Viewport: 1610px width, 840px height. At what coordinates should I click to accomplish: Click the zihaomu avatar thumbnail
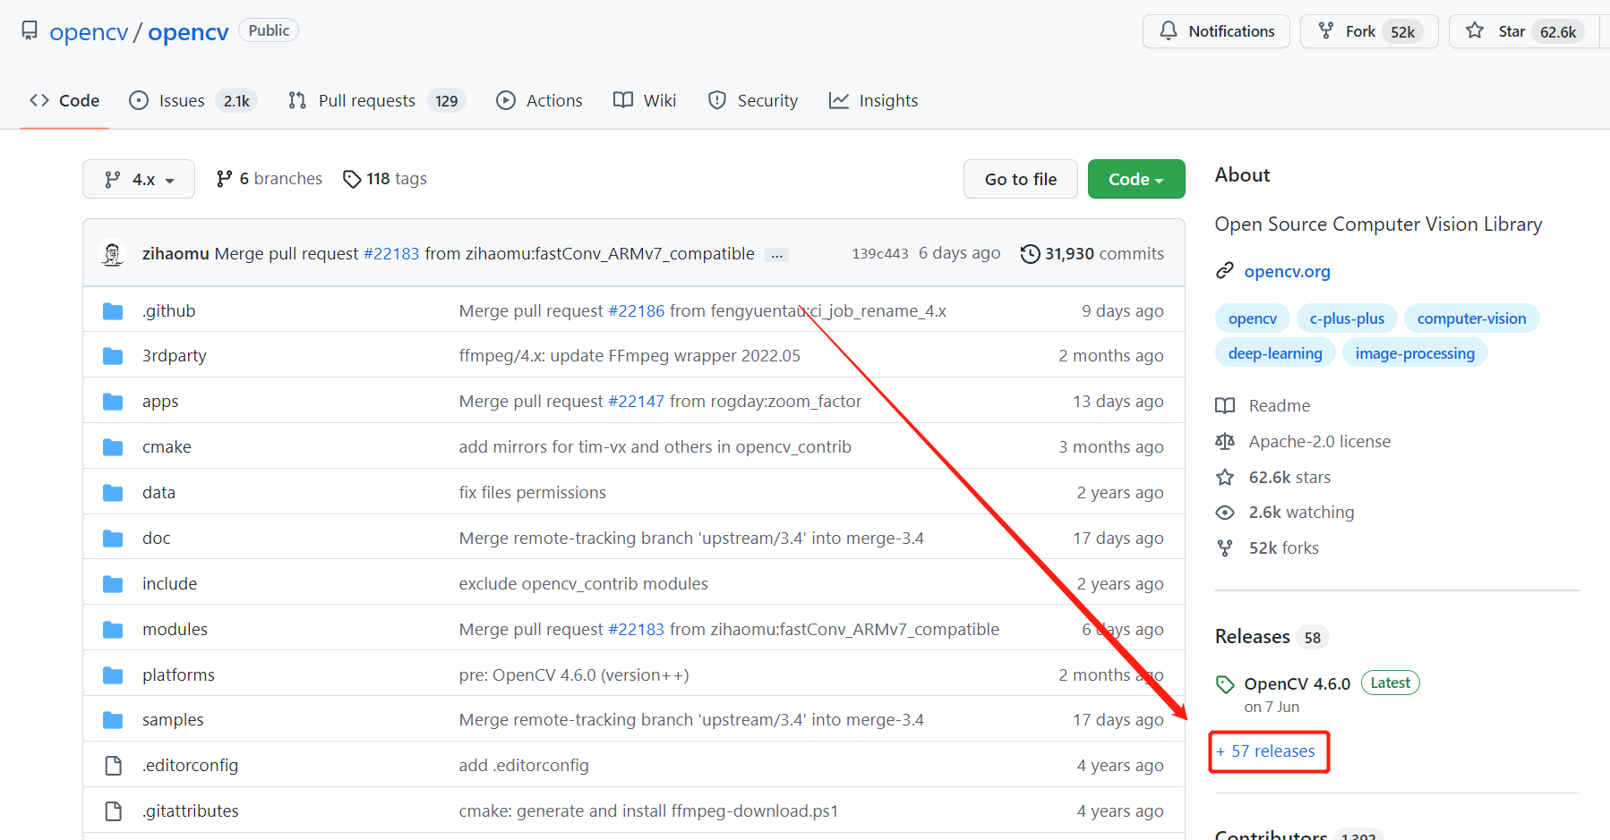113,254
